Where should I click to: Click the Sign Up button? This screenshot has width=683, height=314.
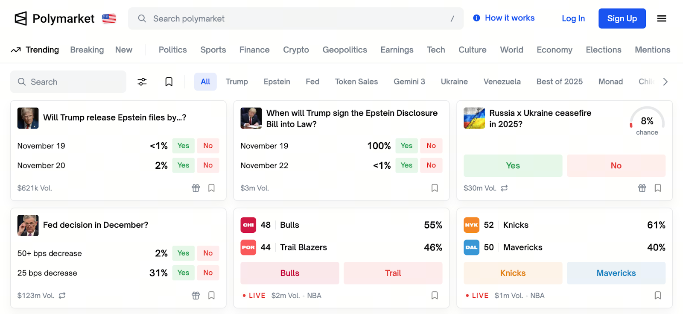[622, 18]
